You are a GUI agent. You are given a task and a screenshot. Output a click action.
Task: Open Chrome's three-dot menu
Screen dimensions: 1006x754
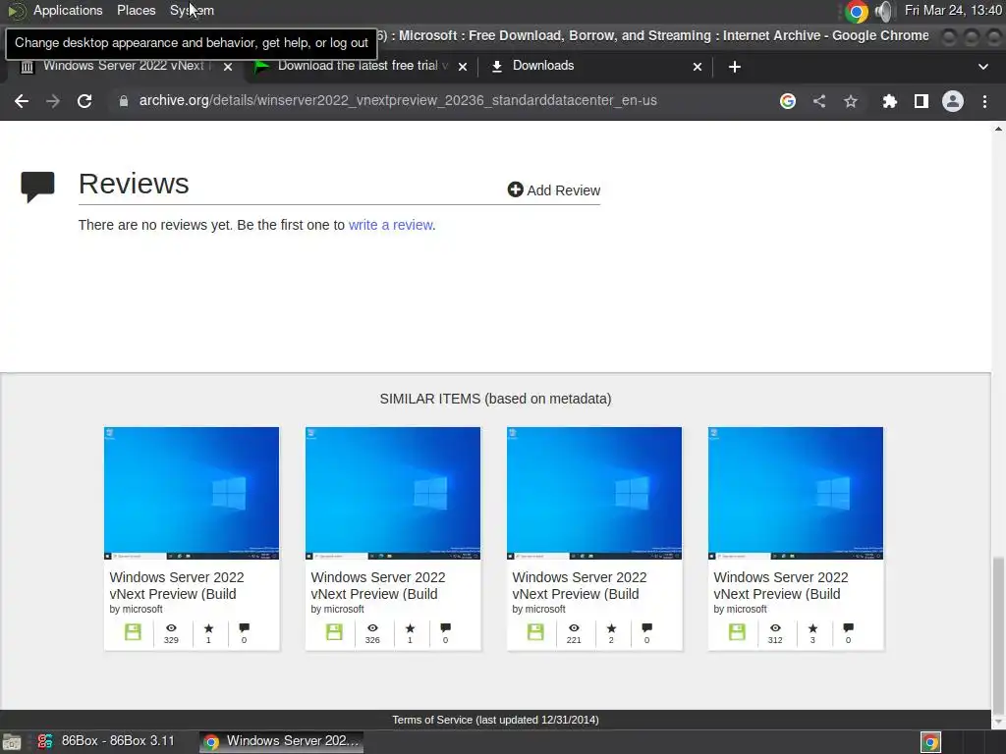984,101
